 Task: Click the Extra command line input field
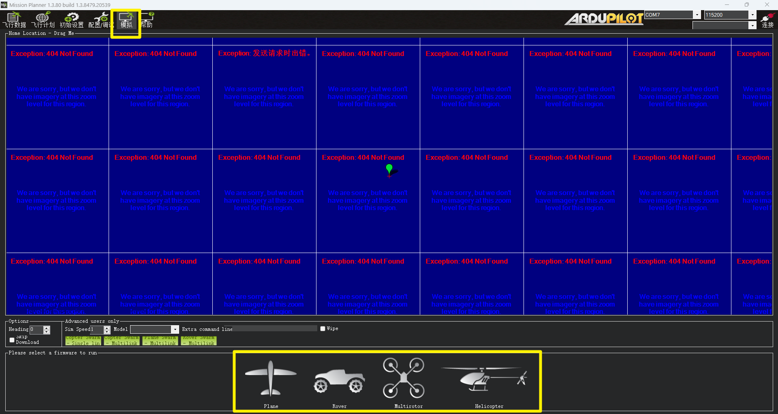[x=275, y=329]
